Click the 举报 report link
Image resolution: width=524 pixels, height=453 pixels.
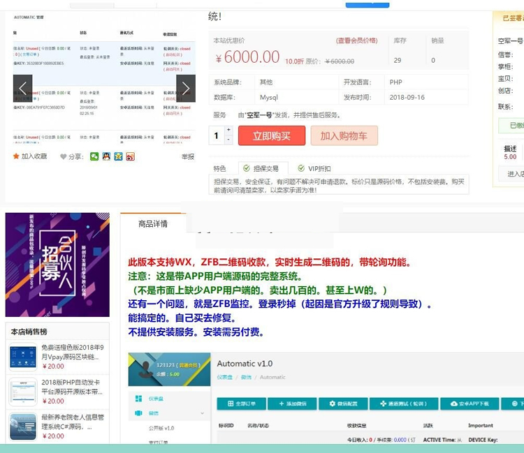(x=188, y=157)
